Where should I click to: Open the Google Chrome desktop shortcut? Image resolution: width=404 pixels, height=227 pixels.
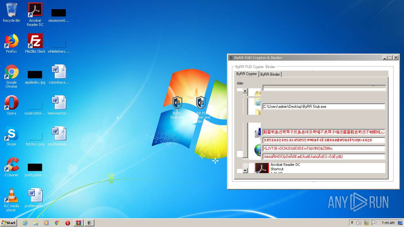point(11,76)
